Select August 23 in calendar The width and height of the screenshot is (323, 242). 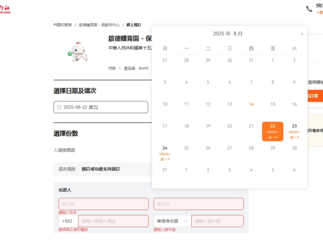point(294,131)
